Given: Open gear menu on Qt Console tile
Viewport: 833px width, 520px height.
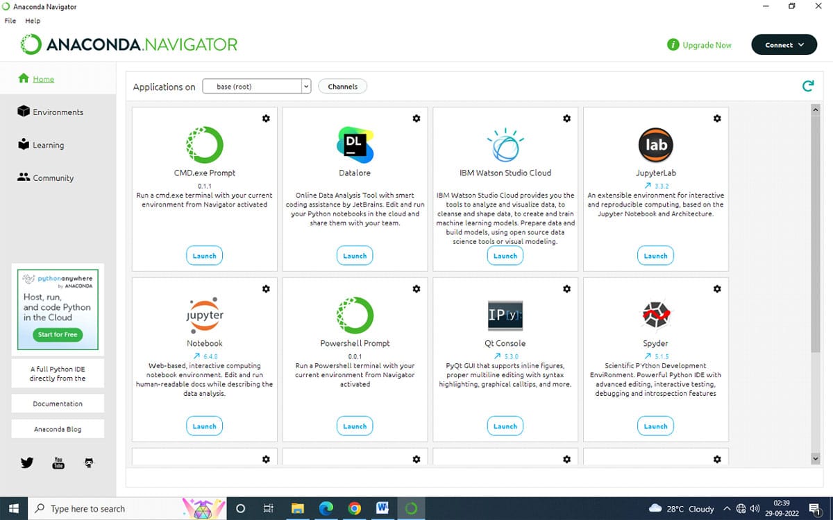Looking at the screenshot, I should (x=566, y=288).
